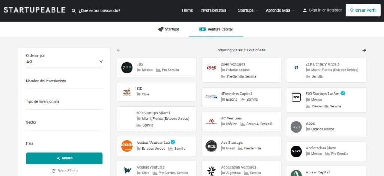384x176 pixels.
Task: Click the money icon on Venture Capital tab
Action: [202, 29]
